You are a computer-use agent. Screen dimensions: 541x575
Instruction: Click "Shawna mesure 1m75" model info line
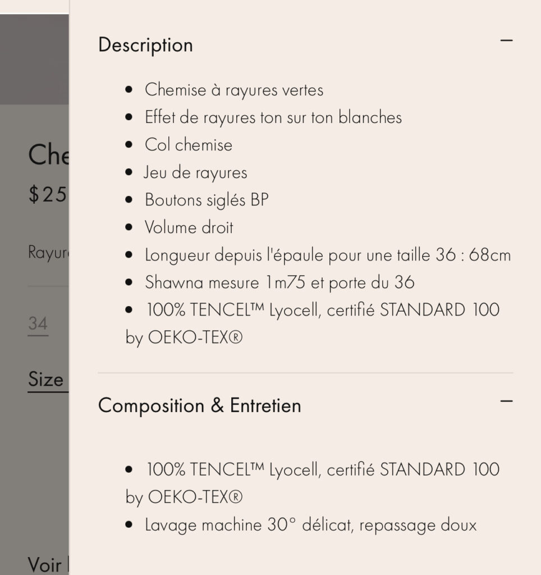click(279, 282)
